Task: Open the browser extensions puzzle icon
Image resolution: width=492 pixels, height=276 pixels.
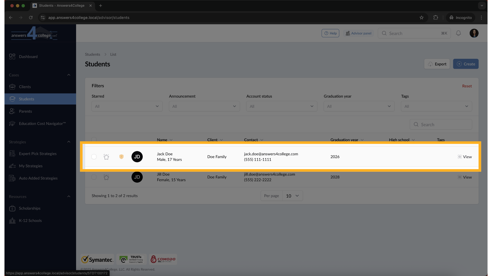Action: click(436, 18)
